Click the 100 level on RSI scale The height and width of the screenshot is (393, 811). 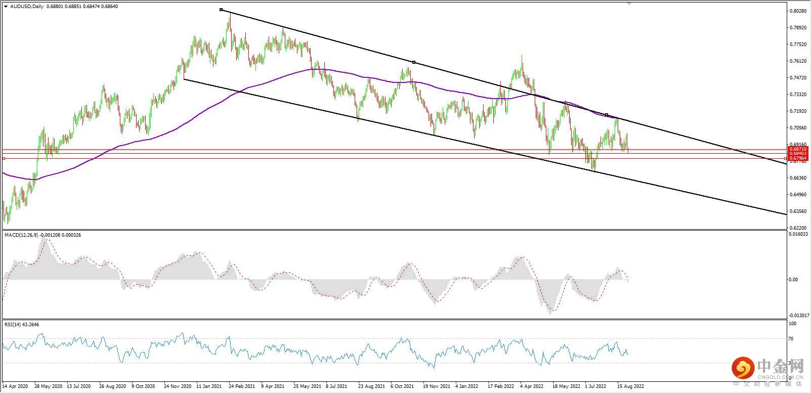[x=793, y=323]
